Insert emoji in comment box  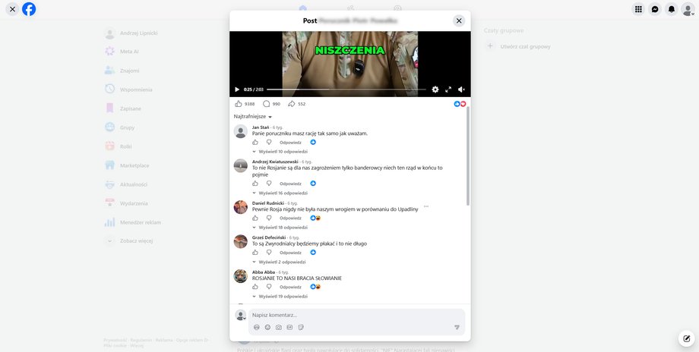[x=267, y=327]
